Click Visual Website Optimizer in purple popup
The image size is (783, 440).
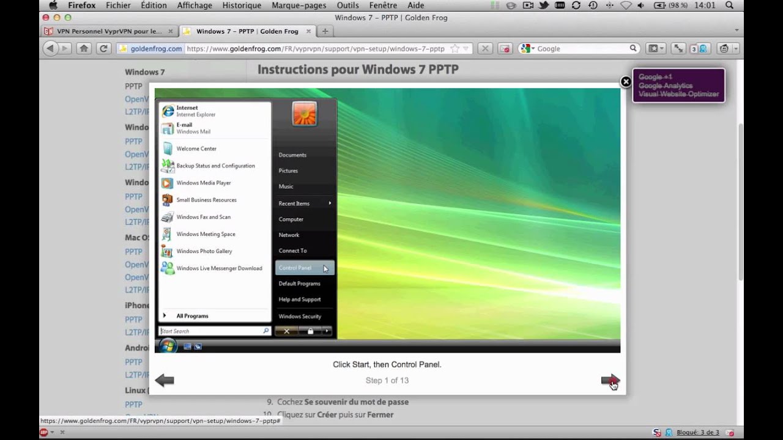(679, 94)
